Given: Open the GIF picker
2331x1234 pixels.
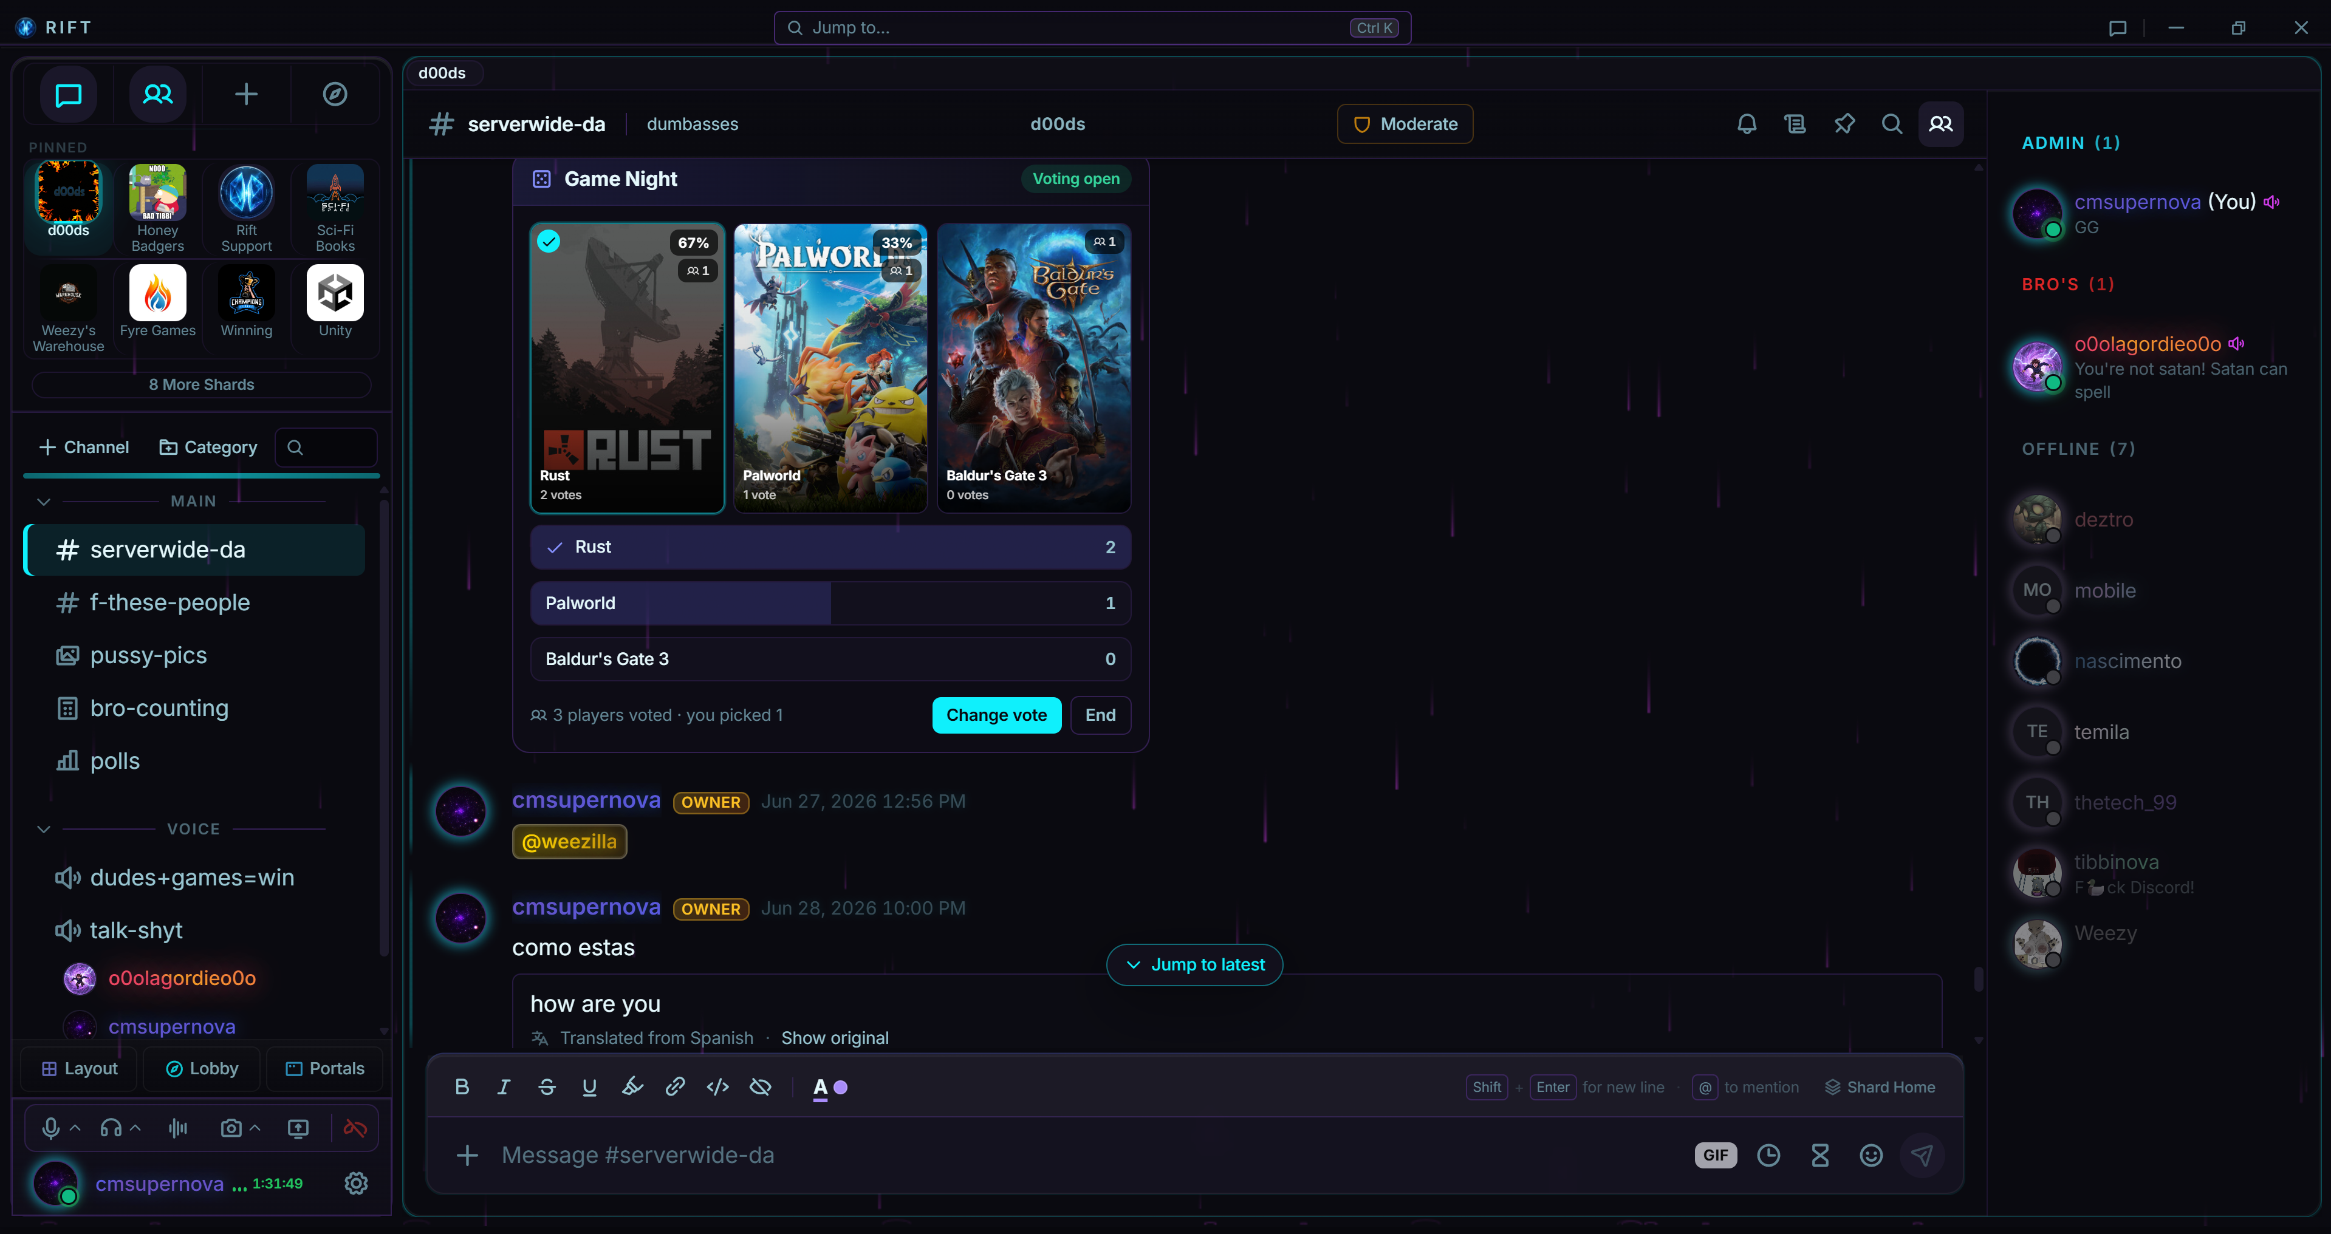Looking at the screenshot, I should click(1716, 1154).
